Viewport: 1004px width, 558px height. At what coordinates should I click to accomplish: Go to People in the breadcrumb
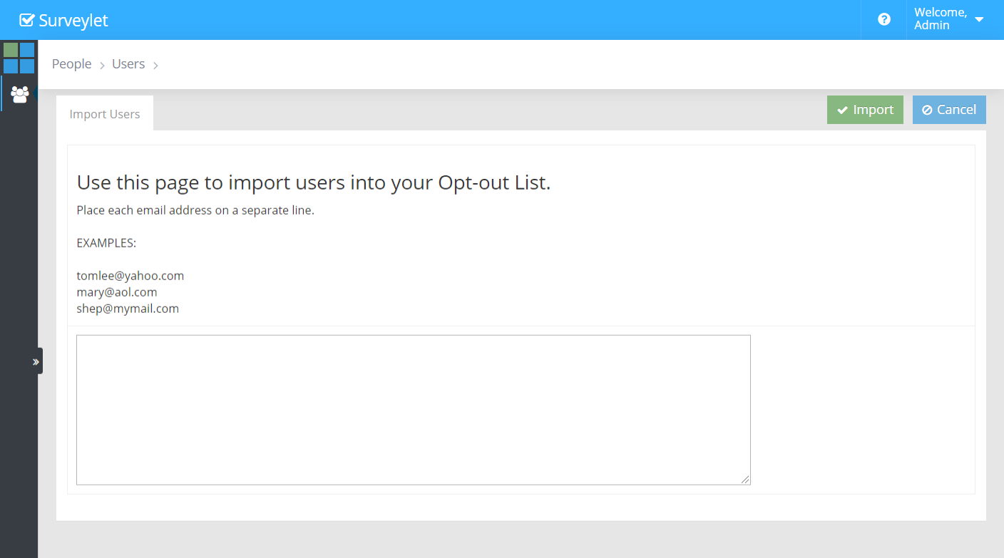tap(71, 64)
